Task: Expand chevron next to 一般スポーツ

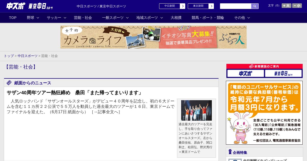Action: (127, 18)
